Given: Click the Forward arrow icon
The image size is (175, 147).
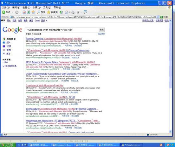Looking at the screenshot, I should coord(17,12).
